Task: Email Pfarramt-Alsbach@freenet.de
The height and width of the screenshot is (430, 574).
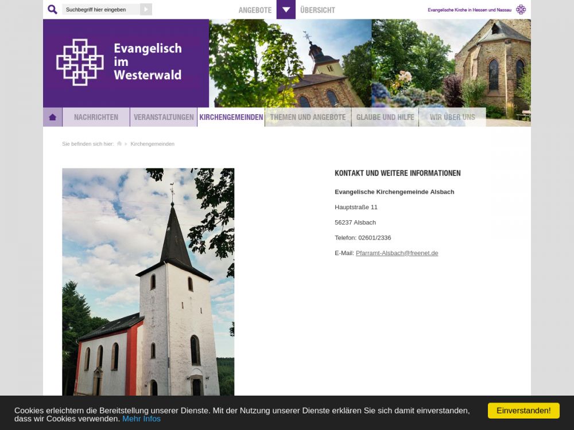Action: click(x=397, y=253)
